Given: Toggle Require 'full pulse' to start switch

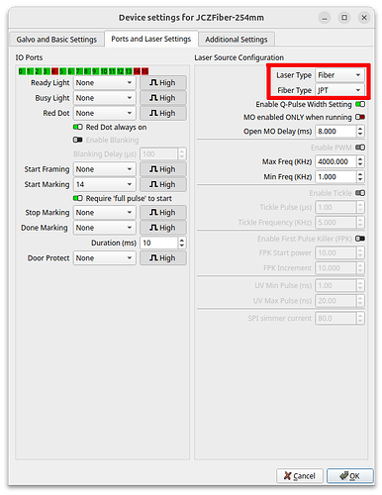Looking at the screenshot, I should click(x=78, y=198).
